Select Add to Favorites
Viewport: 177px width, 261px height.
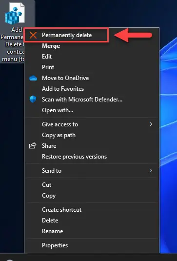[92, 89]
